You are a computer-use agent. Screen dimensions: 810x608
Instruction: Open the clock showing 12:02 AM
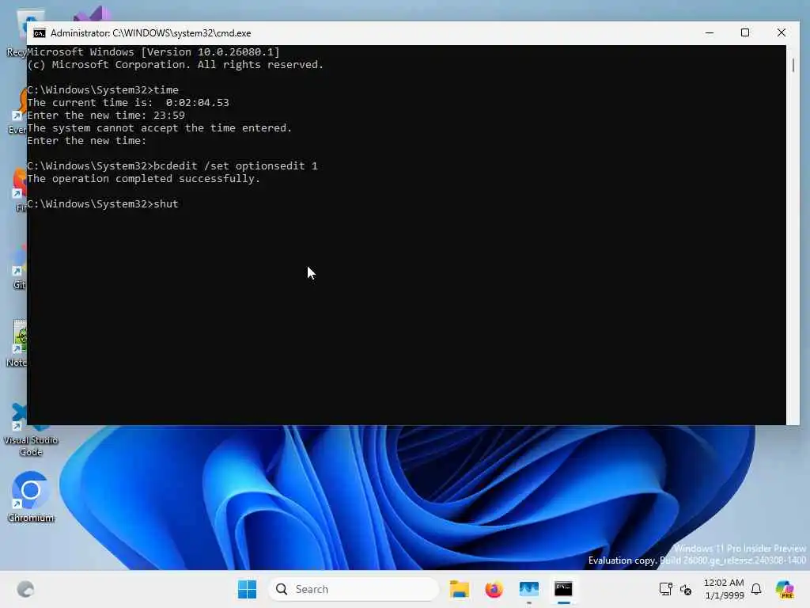[724, 589]
